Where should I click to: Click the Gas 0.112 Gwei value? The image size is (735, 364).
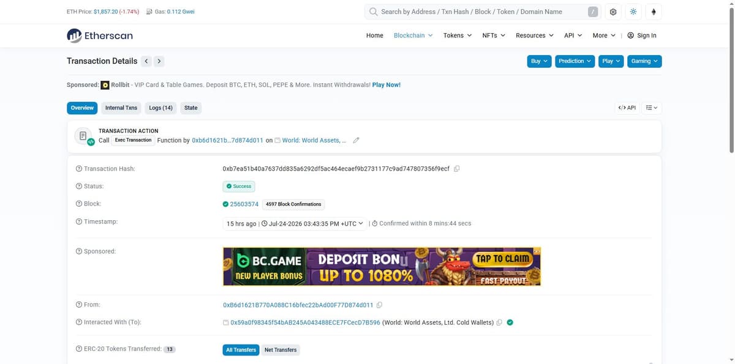pos(181,12)
